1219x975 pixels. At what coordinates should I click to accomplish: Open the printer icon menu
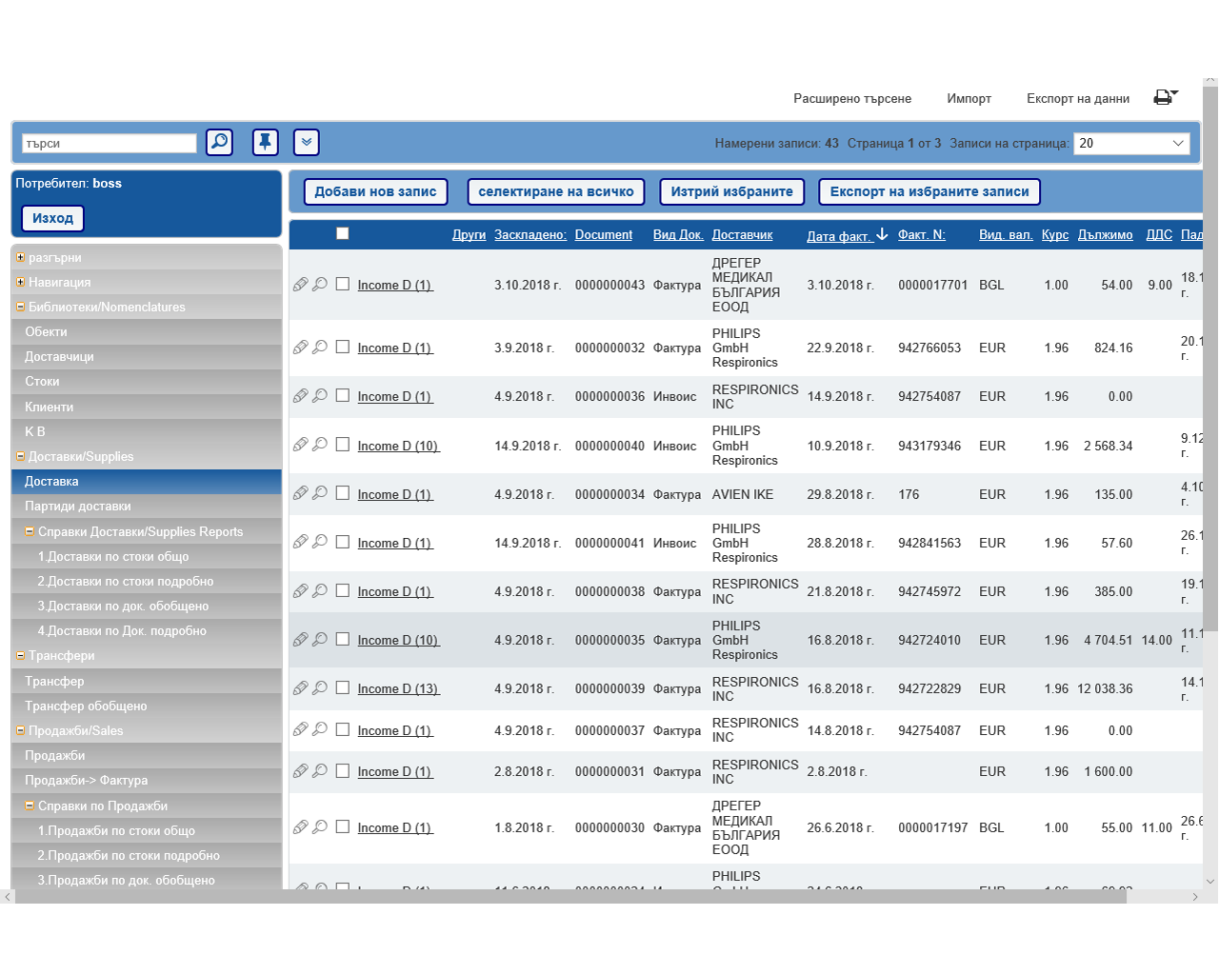(1165, 97)
